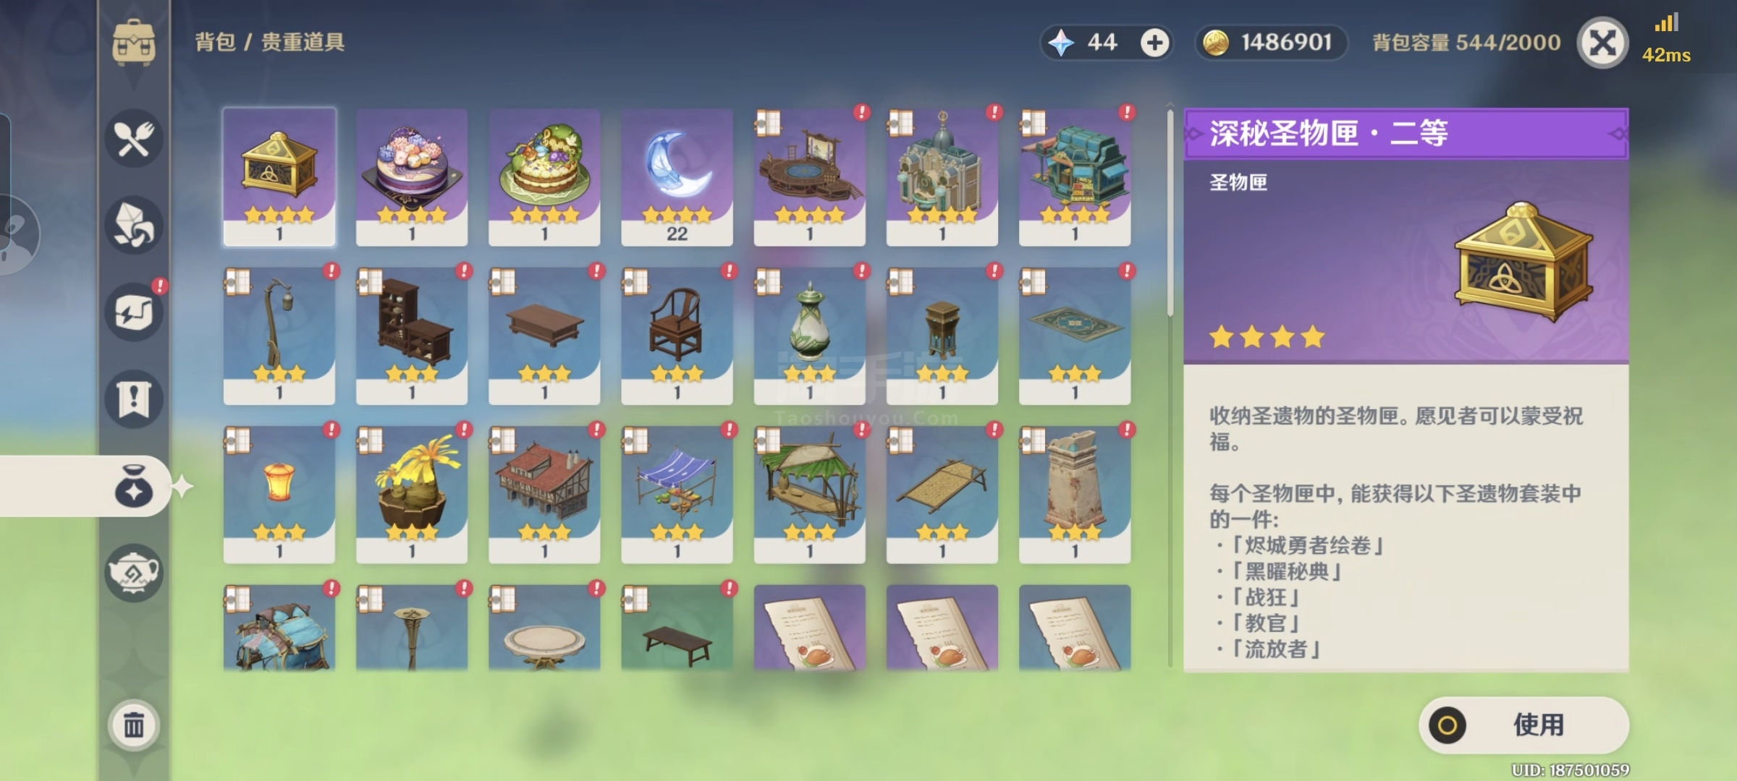Open the Quest items bookmark tab
The image size is (1737, 781).
134,398
